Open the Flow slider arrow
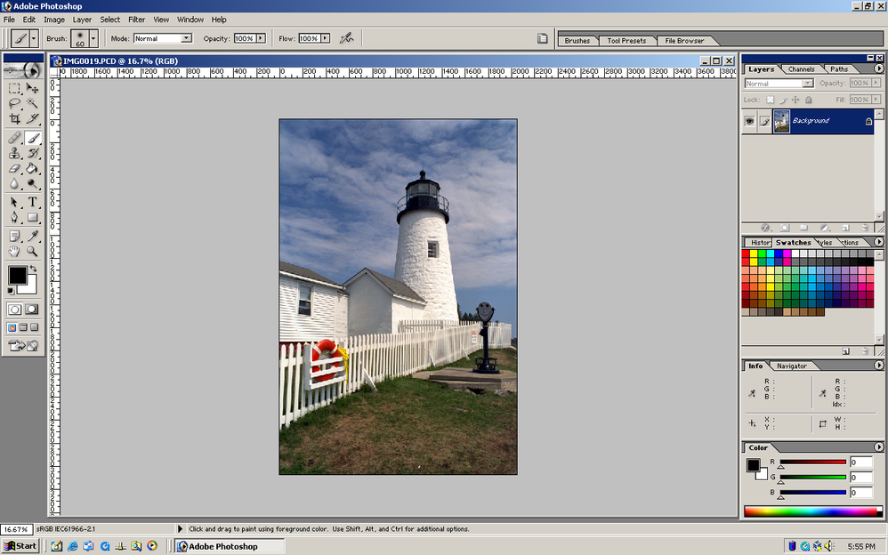The height and width of the screenshot is (555, 888). (325, 38)
